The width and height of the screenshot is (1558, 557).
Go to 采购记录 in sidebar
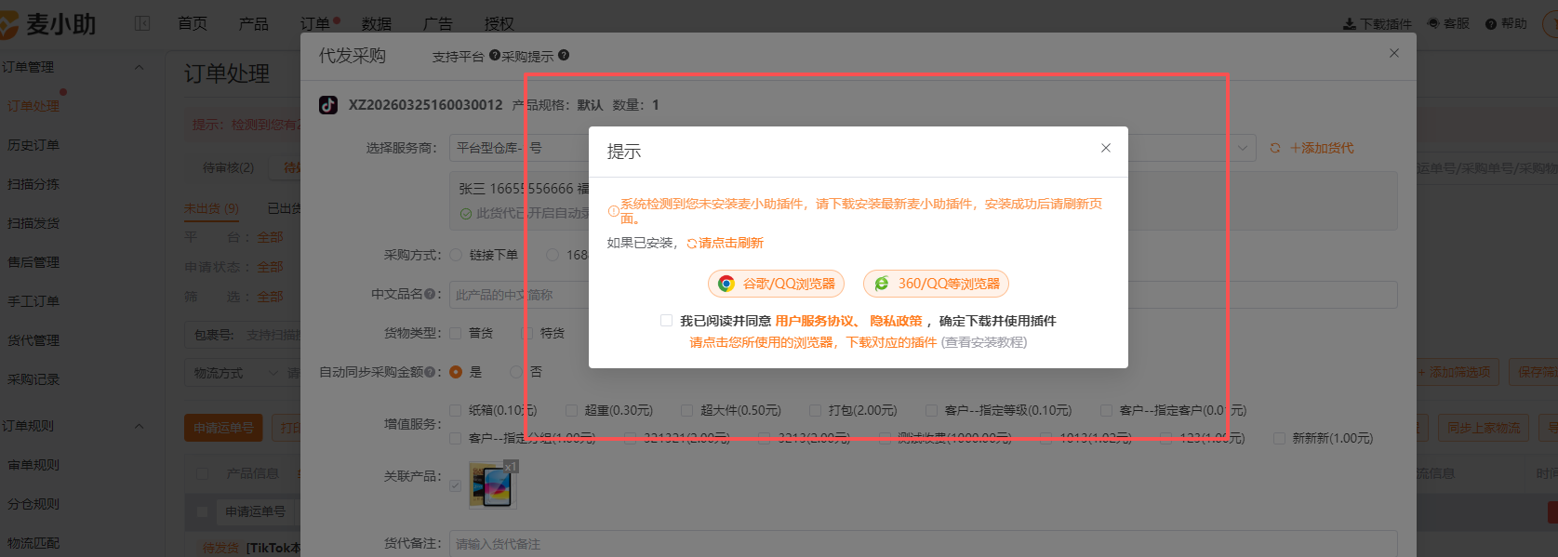point(33,379)
